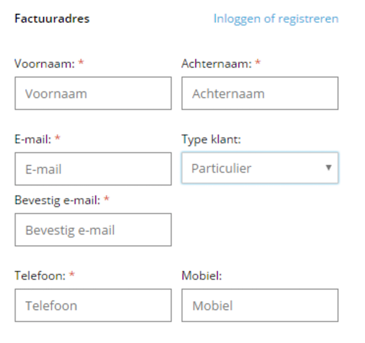
Task: Click the Achternaam label above its field
Action: coord(216,64)
